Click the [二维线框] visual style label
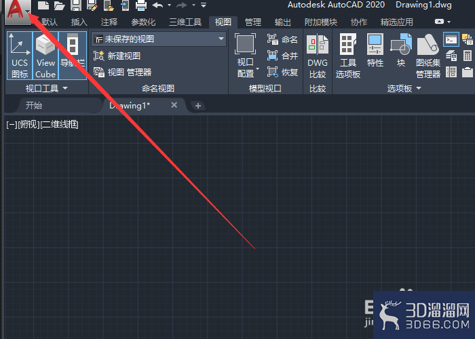This screenshot has height=339, width=475. (x=60, y=124)
